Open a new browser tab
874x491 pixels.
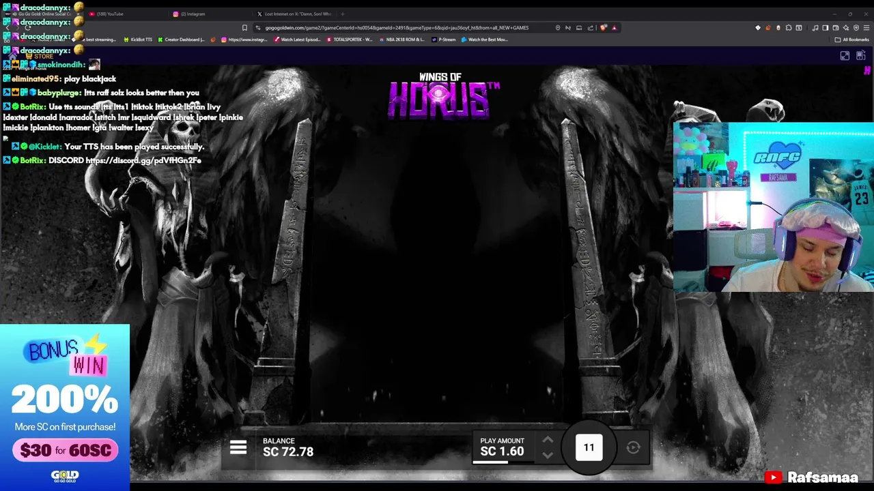[343, 14]
